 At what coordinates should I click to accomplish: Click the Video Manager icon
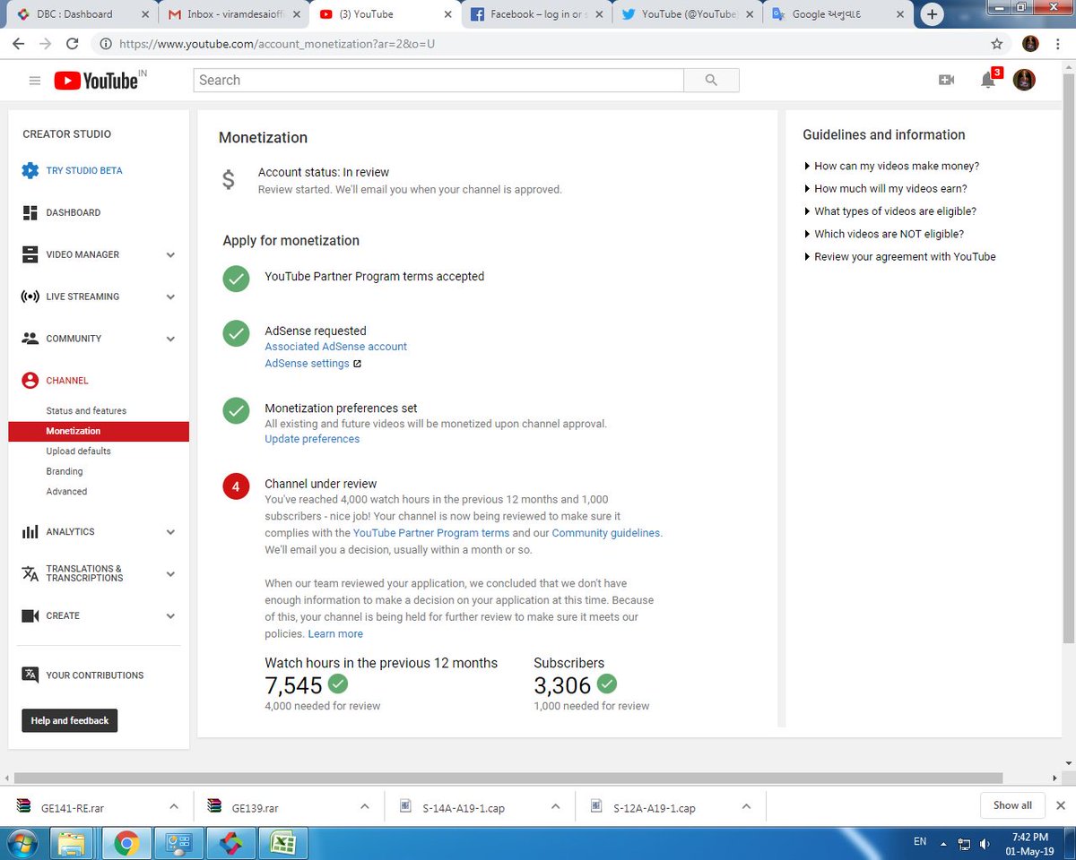(30, 254)
